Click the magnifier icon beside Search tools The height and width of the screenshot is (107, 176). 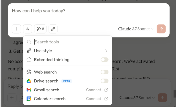tap(29, 42)
